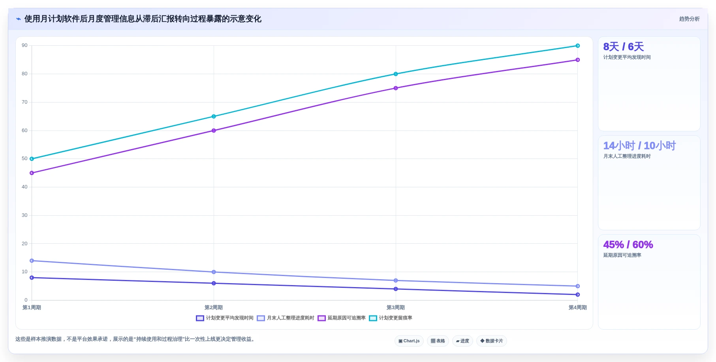
Task: Click the 数据卡片 tag chip
Action: 492,341
